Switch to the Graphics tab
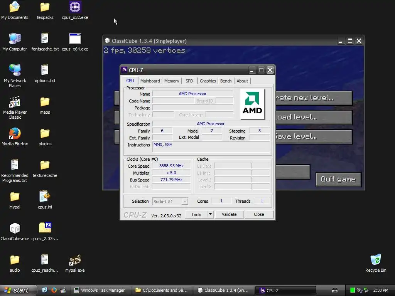395x296 pixels. 208,81
